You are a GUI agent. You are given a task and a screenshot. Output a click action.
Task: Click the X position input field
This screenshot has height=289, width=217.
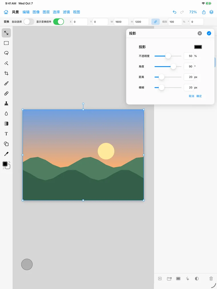[x=80, y=22]
